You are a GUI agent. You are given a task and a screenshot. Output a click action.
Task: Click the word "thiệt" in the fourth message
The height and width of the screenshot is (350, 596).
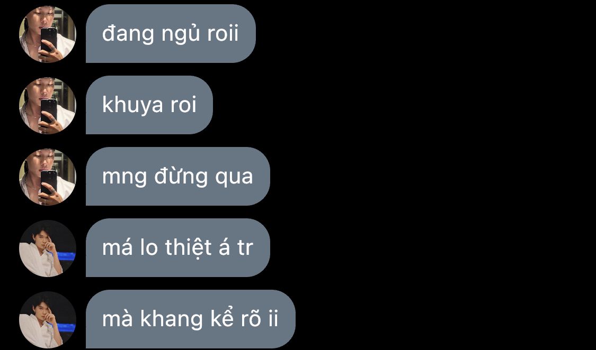(x=188, y=248)
